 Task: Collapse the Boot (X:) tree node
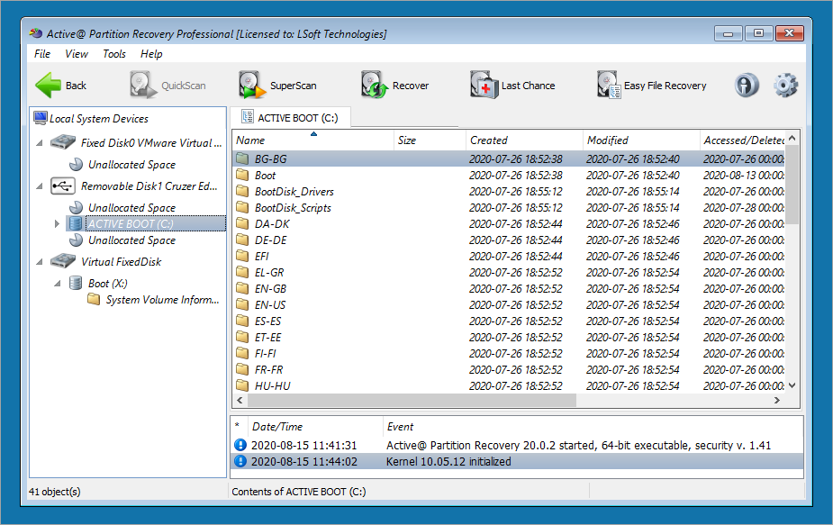58,284
